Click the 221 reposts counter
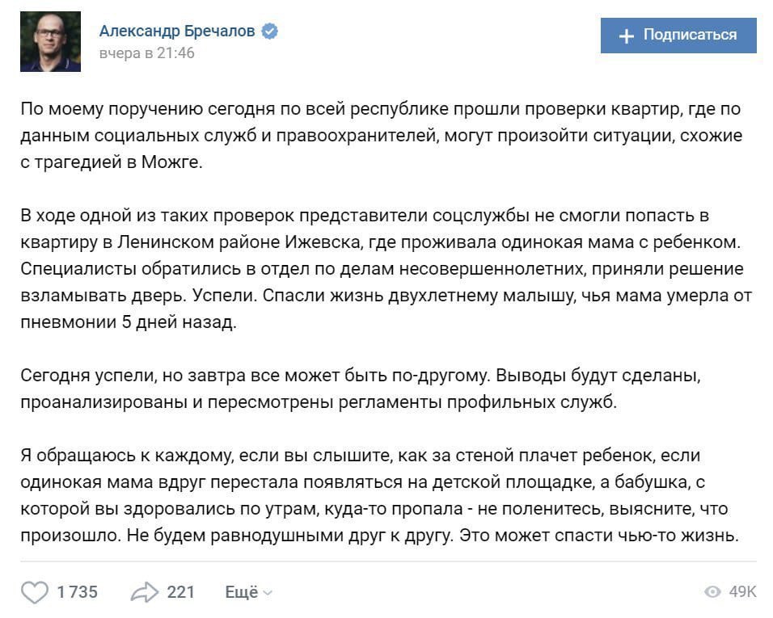The image size is (773, 618). pyautogui.click(x=181, y=592)
